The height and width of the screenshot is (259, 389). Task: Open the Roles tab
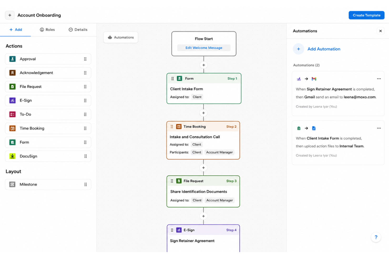point(47,30)
